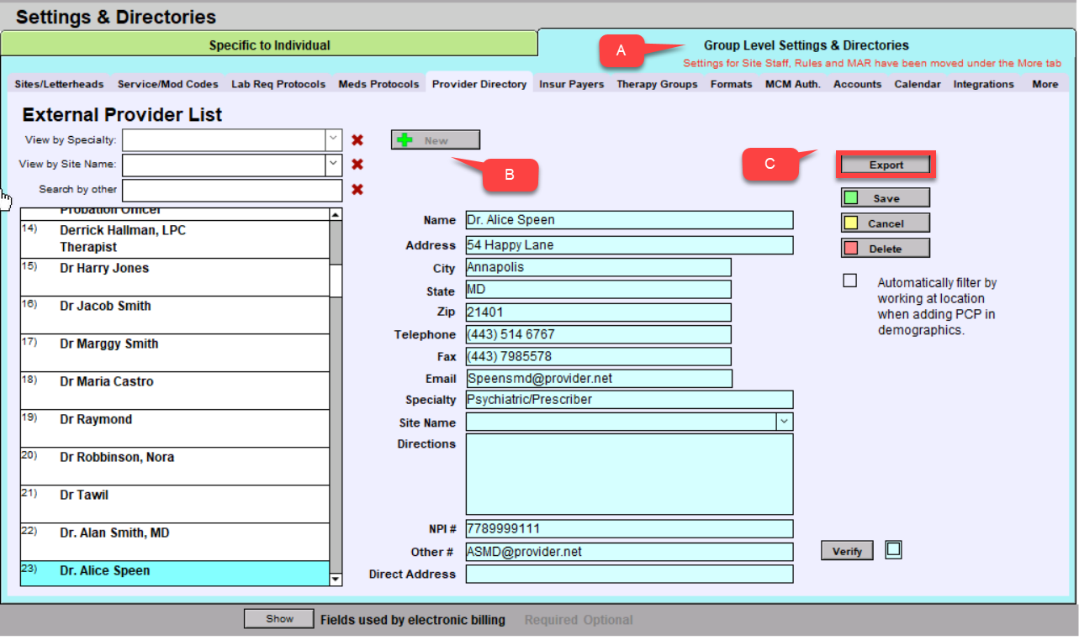Expand the View by Specialty dropdown
The width and height of the screenshot is (1079, 640).
[333, 139]
